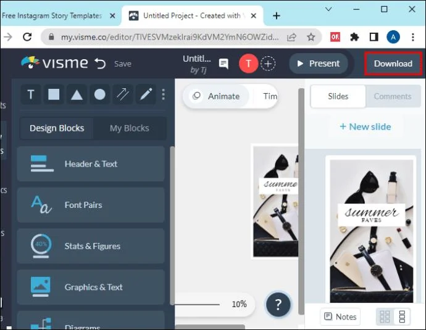Click the zoom slider track
Screen dimensions: 426x330
point(197,305)
